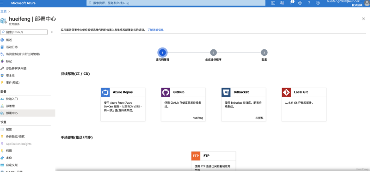This screenshot has height=172, width=370.
Task: Click the Azure Repos logo icon
Action: (105, 92)
